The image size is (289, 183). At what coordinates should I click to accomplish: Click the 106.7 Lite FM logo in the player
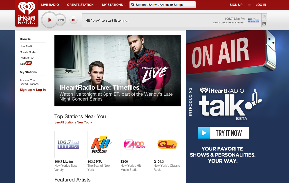(253, 20)
